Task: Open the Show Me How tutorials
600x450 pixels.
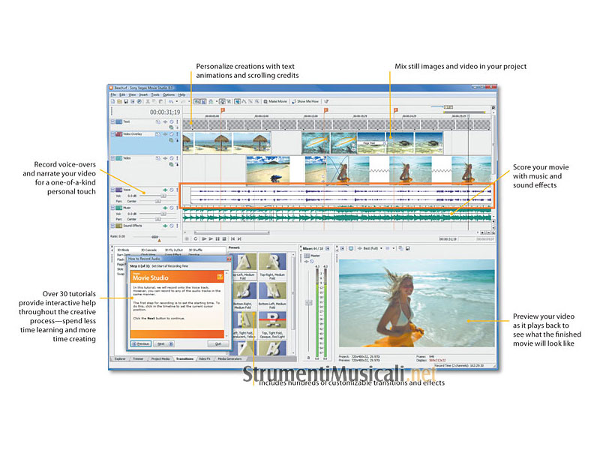Action: 307,100
